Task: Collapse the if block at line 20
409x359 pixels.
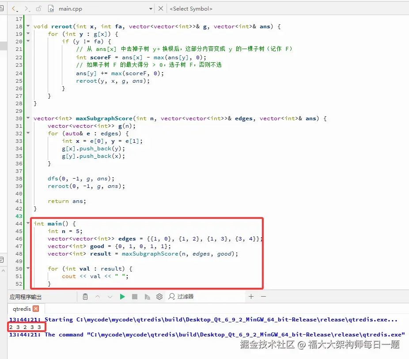Action: [28, 41]
